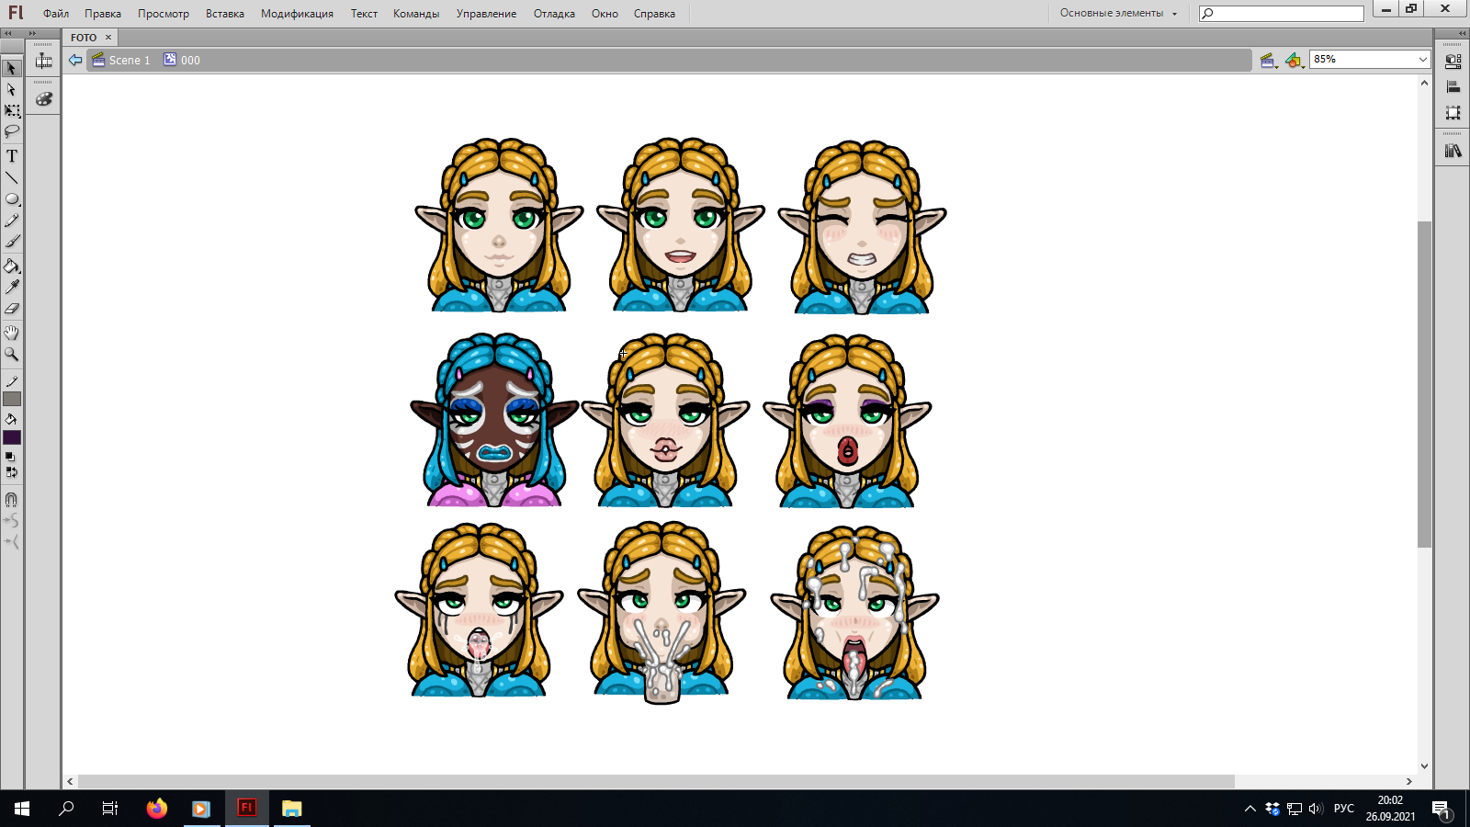Open the Properties panel icon
Viewport: 1470px width, 827px height.
(x=1453, y=62)
